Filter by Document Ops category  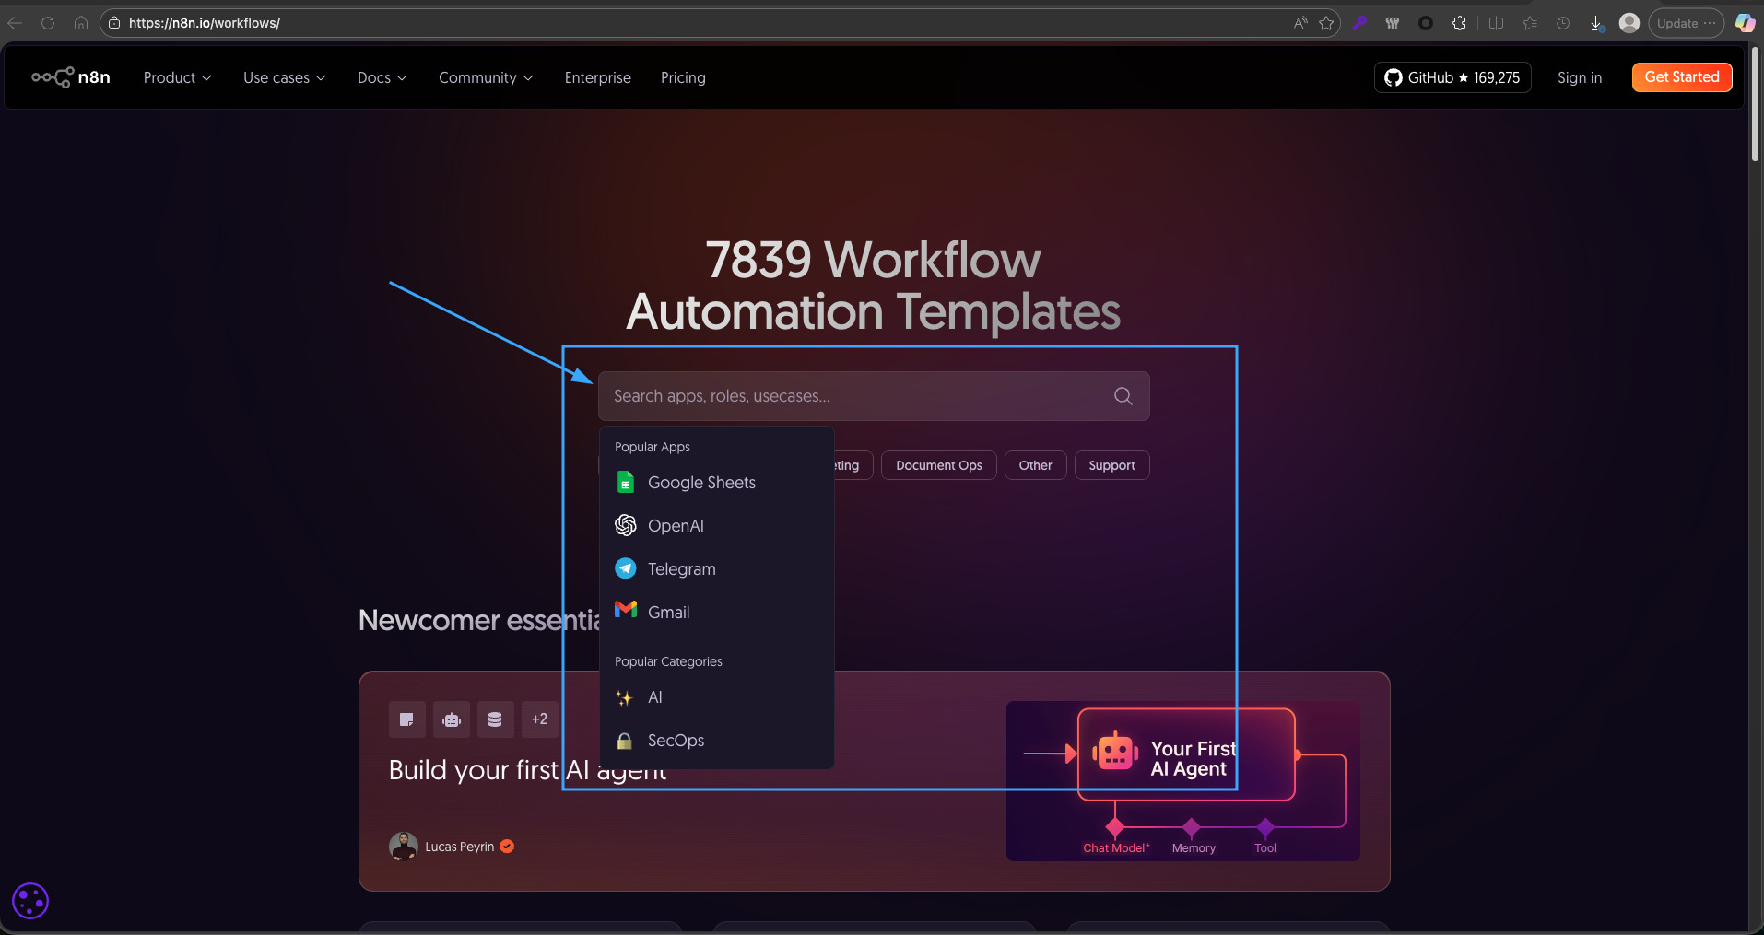[938, 465]
